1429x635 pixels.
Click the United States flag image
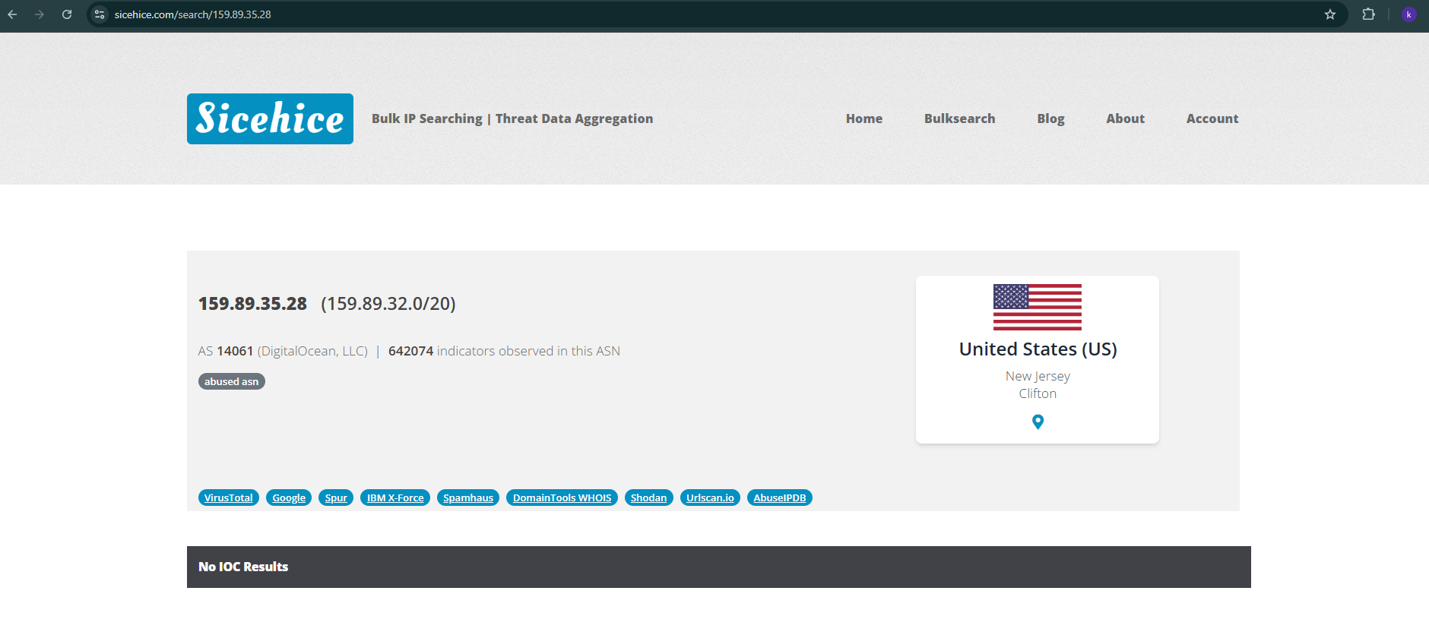[1038, 307]
